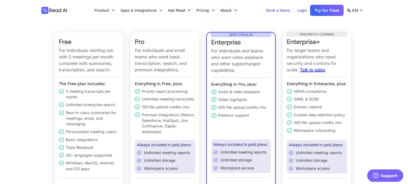The image size is (408, 184).
Task: Click the check icon next to Topic Readouts
Action: (x=62, y=147)
